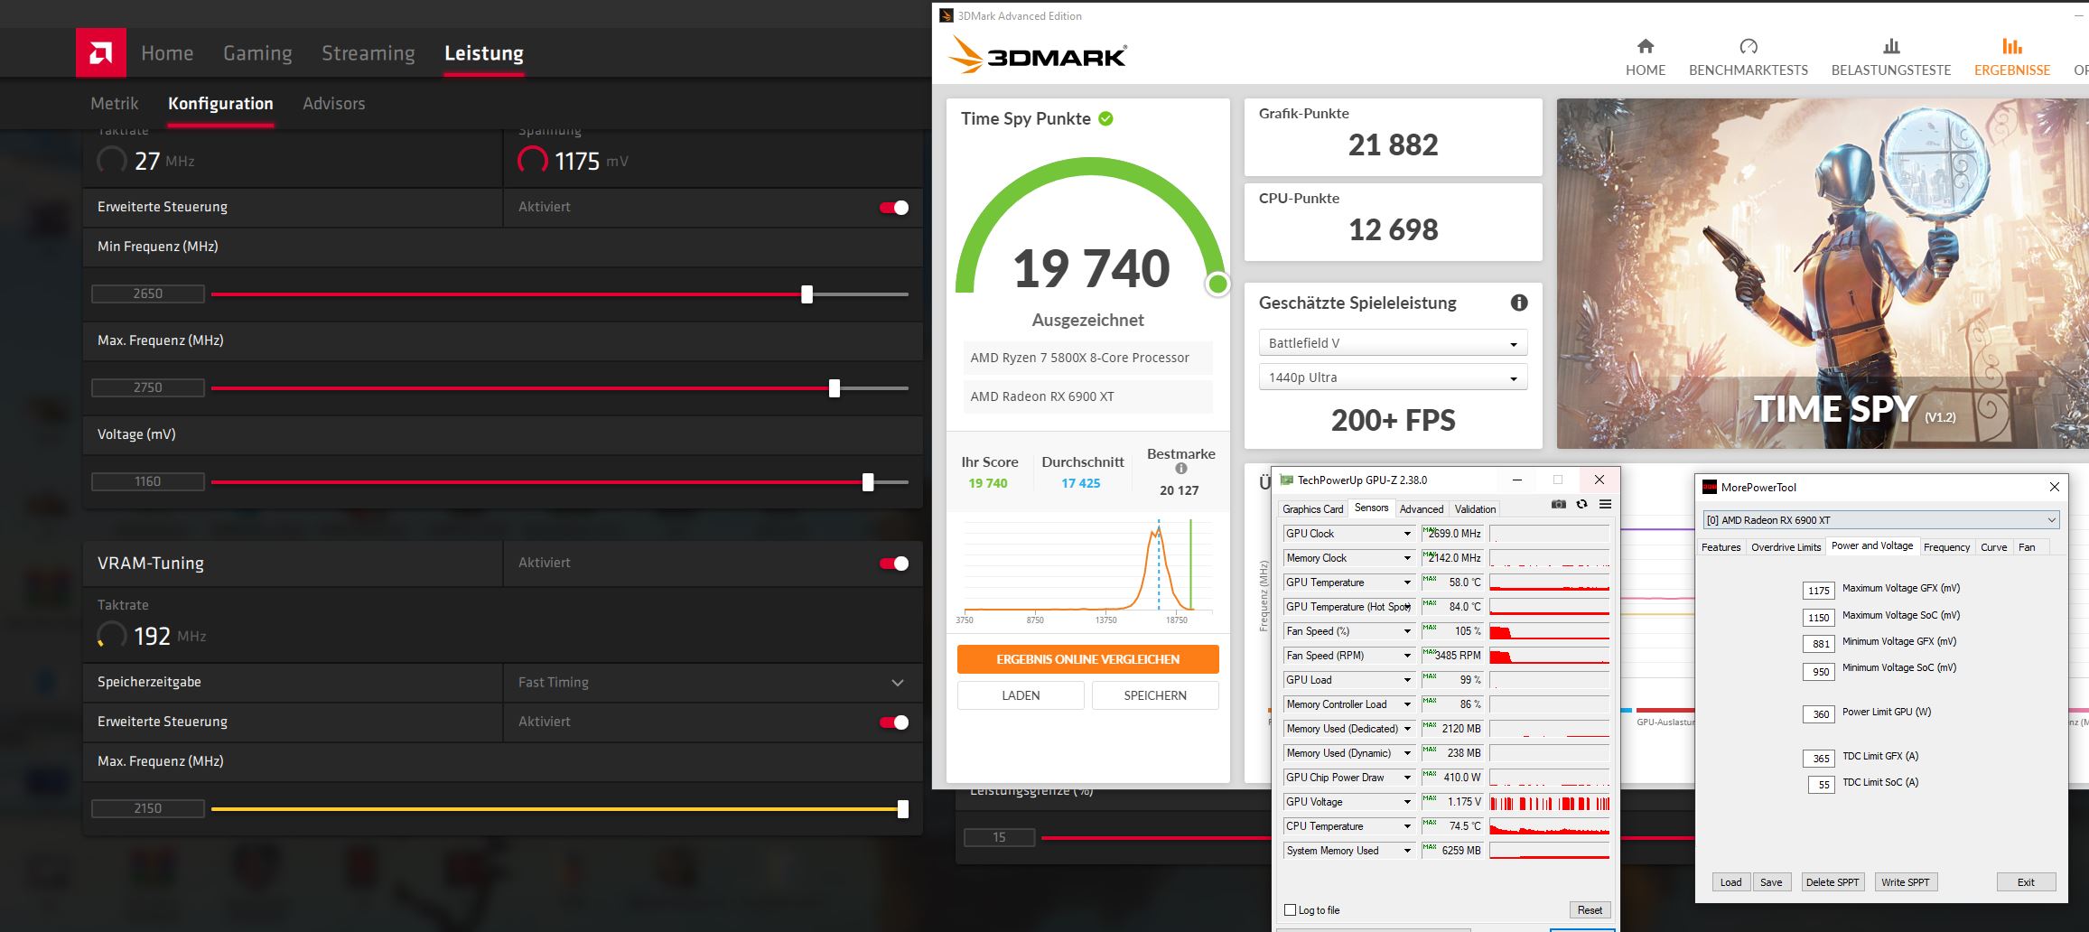This screenshot has height=932, width=2089.
Task: Click Reset button in GPU-Z
Action: click(1590, 910)
